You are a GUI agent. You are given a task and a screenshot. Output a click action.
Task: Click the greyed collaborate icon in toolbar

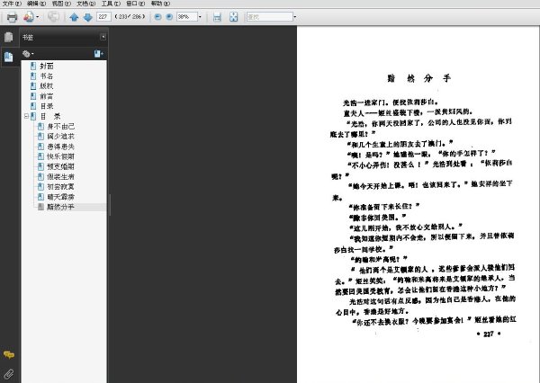[53, 16]
